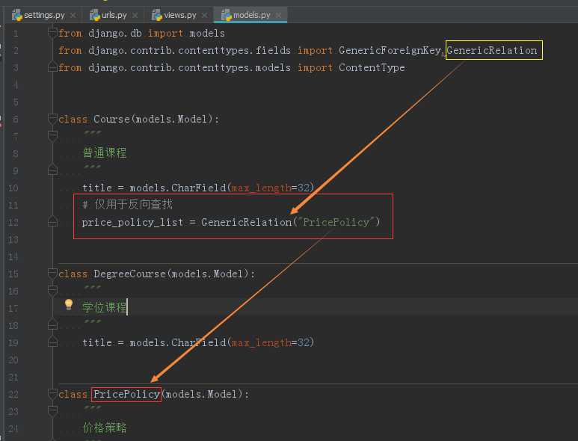The height and width of the screenshot is (441, 578).
Task: Click django.db on line 1
Action: [114, 33]
